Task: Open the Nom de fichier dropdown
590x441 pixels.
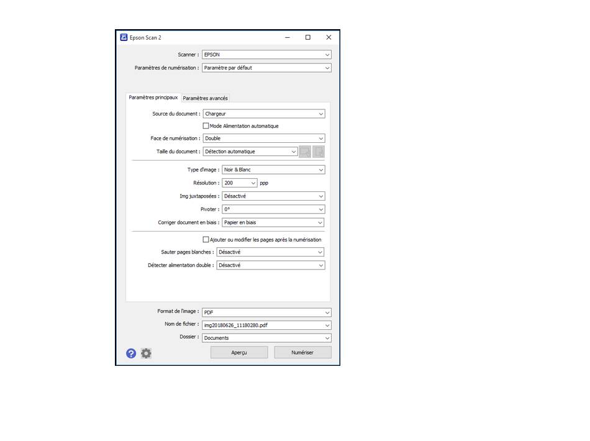Action: tap(267, 325)
